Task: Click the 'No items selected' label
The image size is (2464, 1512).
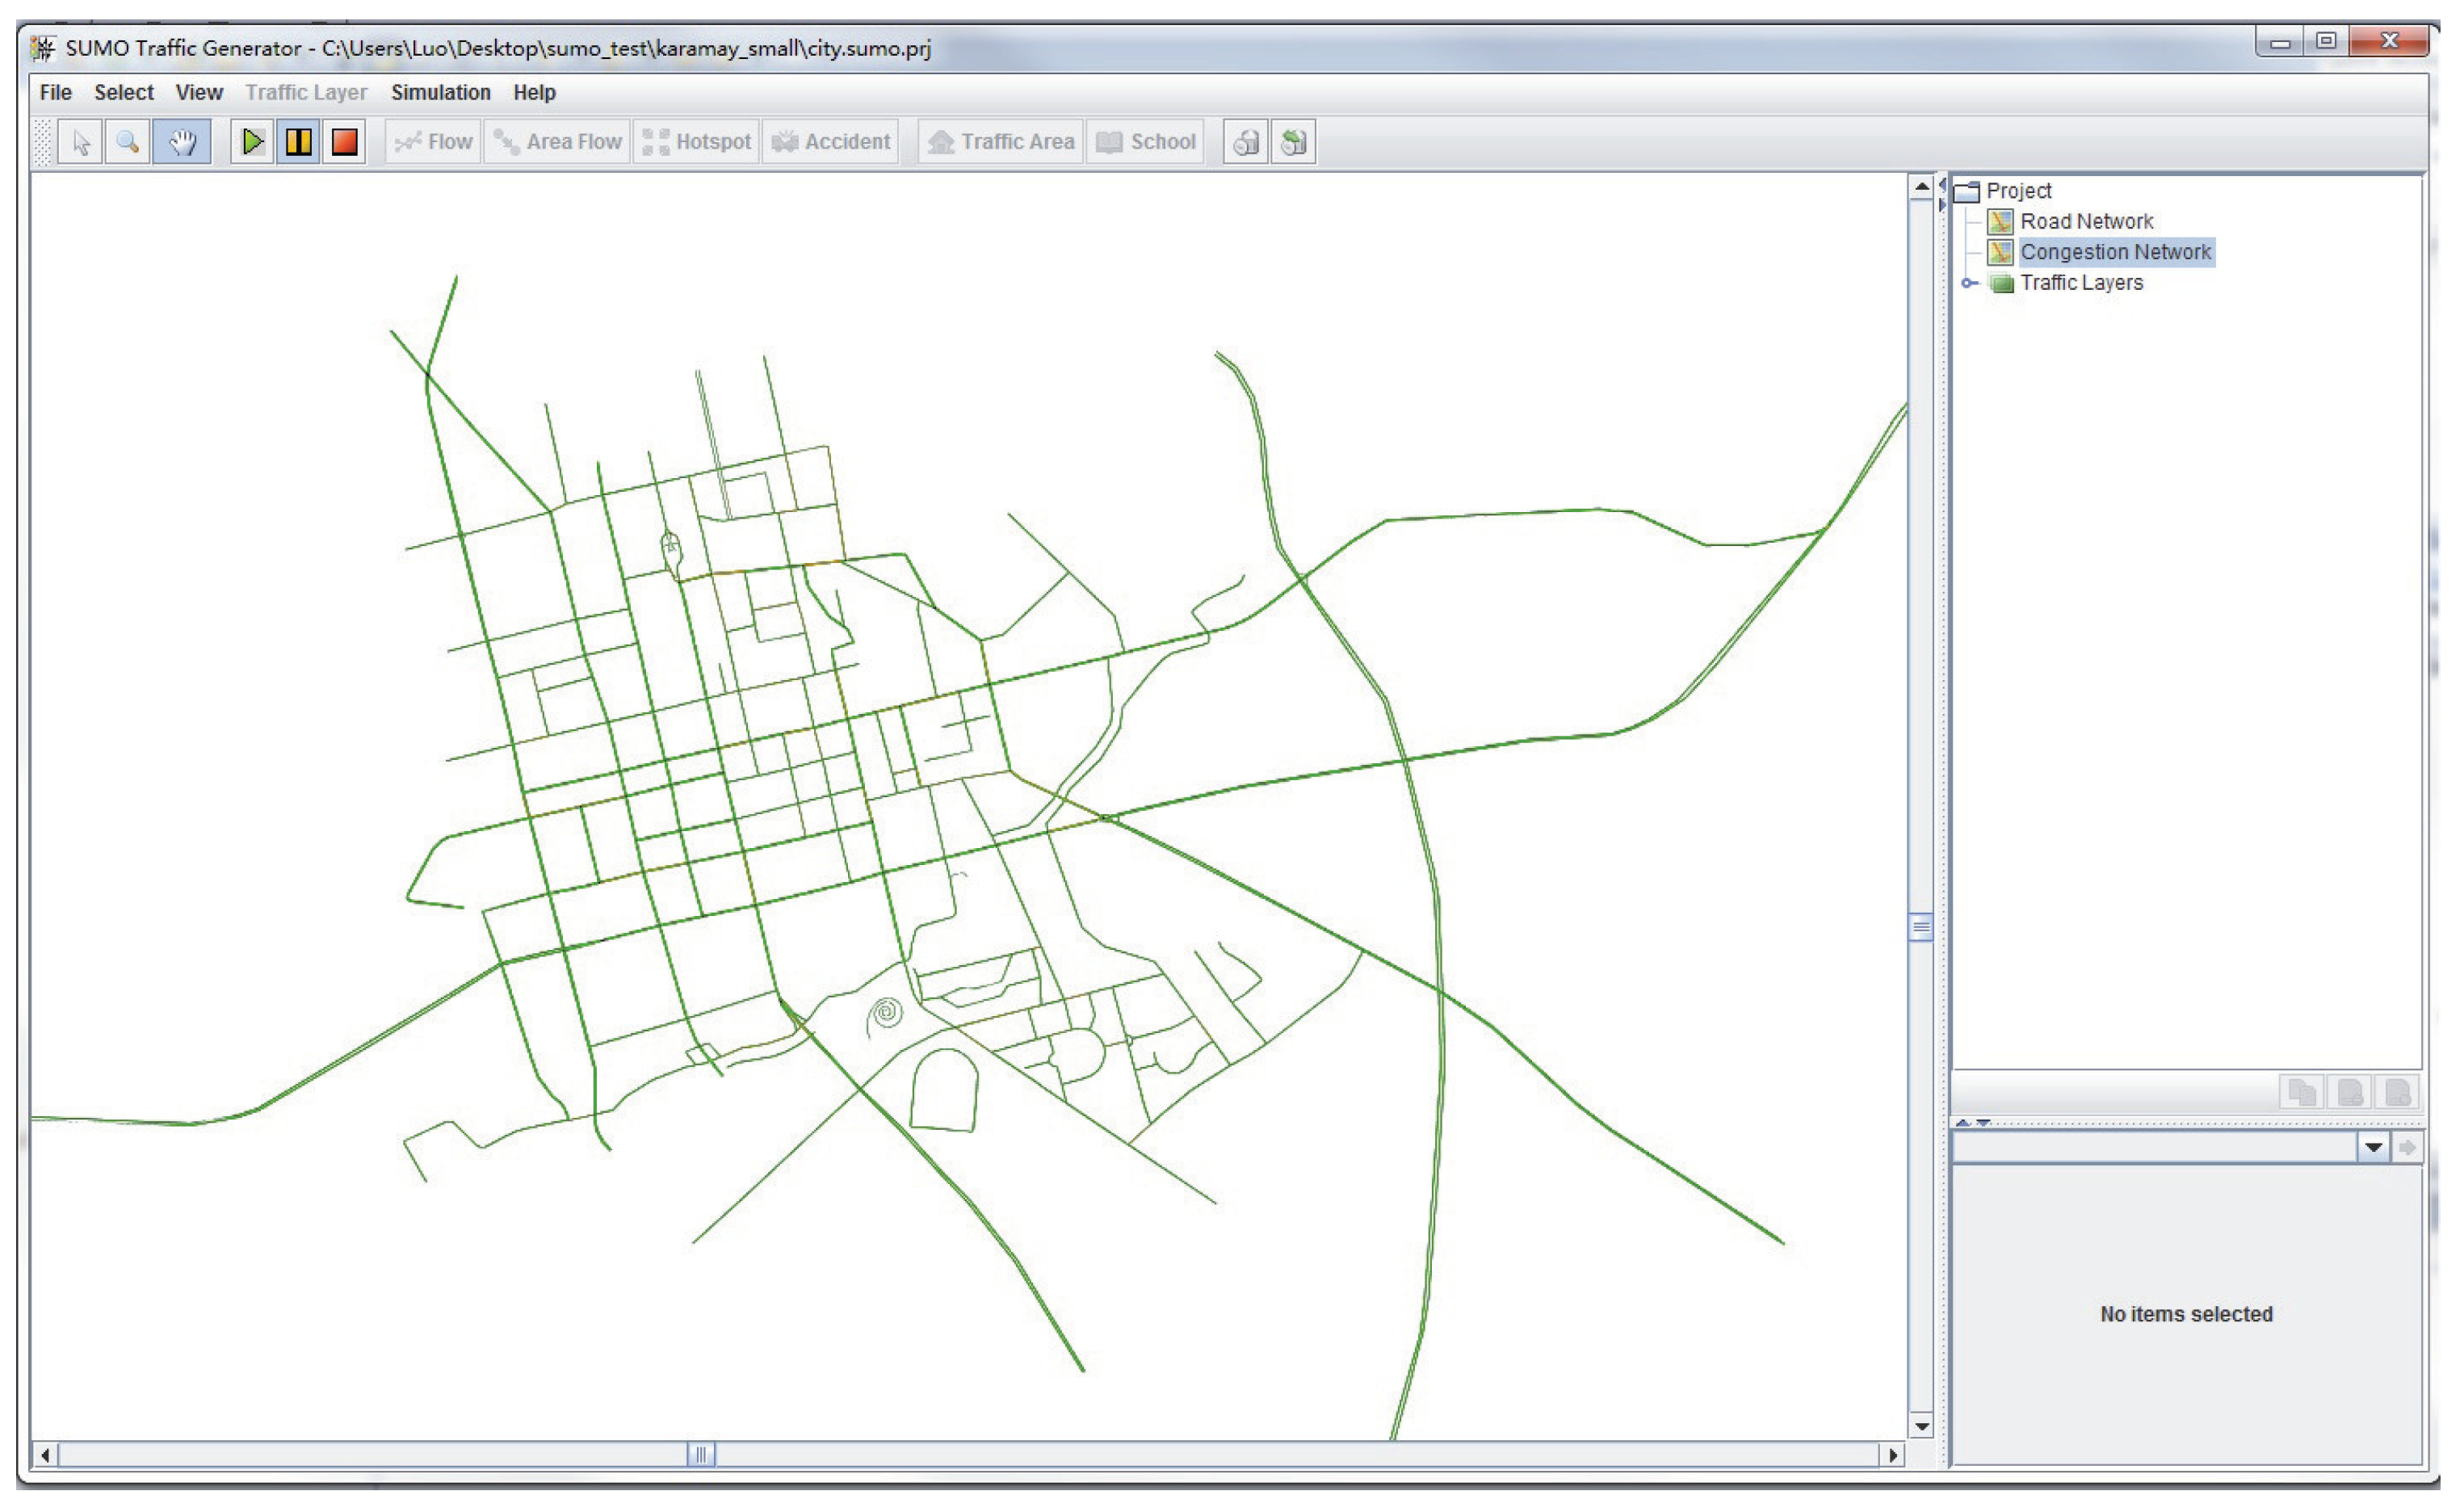Action: 2186,1314
